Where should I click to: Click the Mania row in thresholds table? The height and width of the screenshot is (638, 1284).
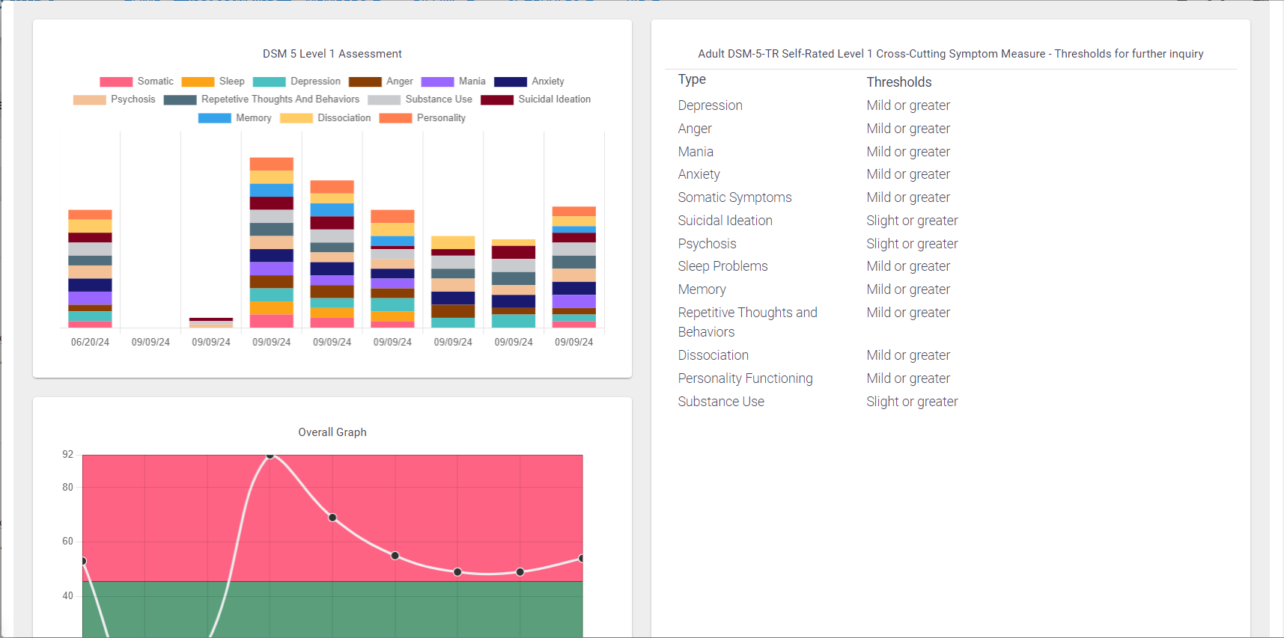[x=696, y=152]
